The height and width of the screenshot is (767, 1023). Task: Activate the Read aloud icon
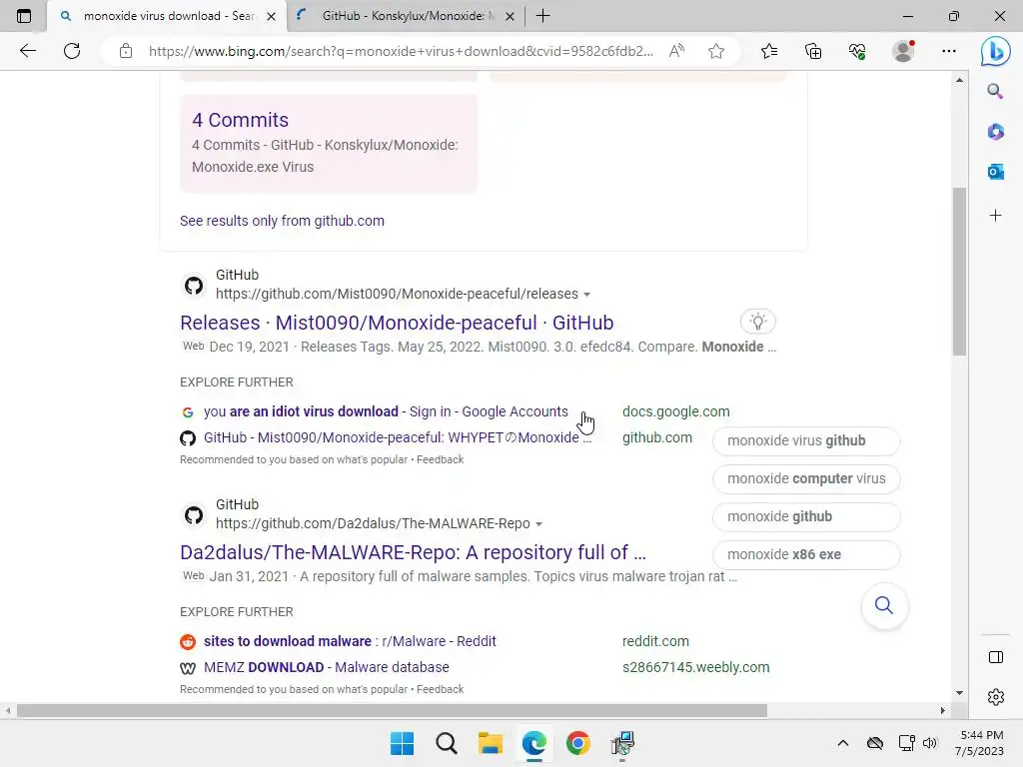pyautogui.click(x=676, y=51)
